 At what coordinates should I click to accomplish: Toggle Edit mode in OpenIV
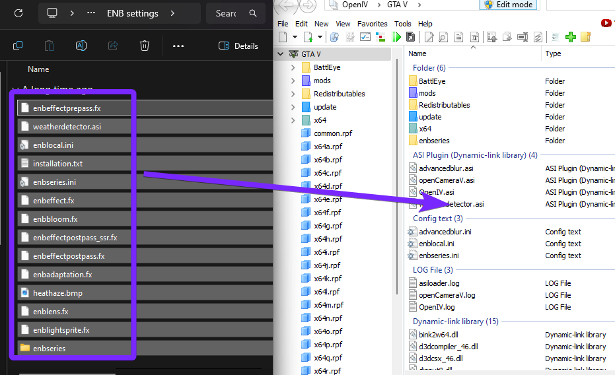(x=508, y=5)
